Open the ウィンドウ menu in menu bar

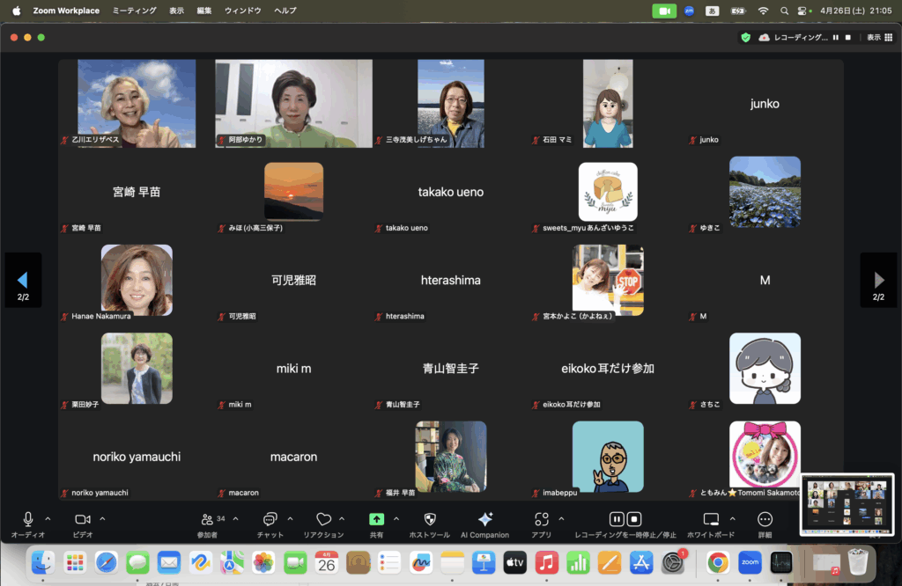(x=242, y=11)
